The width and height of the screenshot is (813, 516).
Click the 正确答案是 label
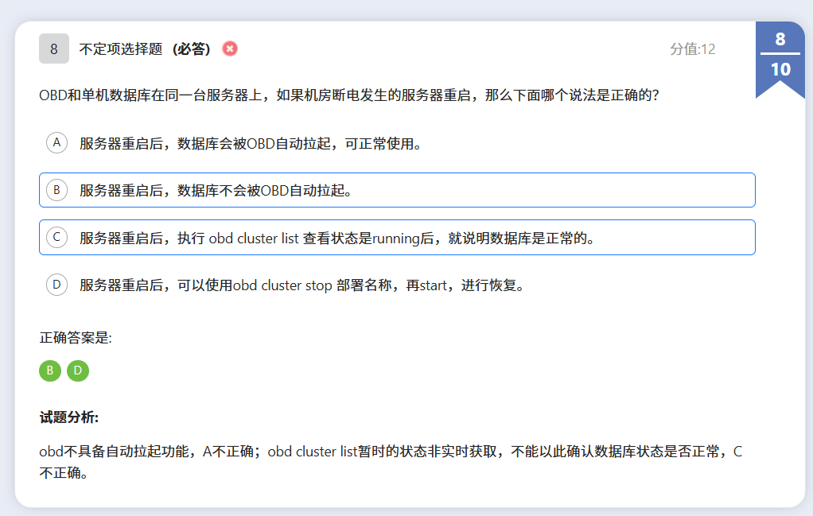pos(76,338)
